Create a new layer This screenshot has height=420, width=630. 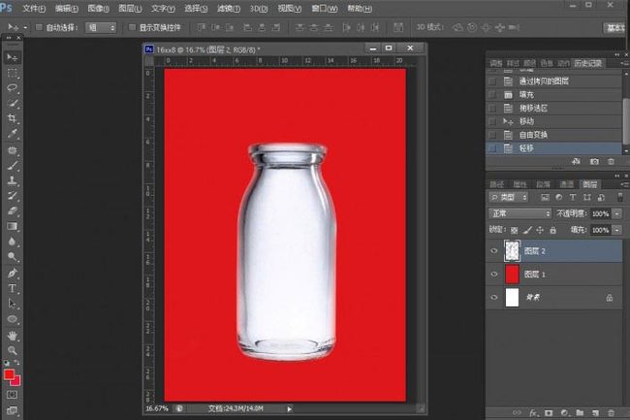coord(595,413)
